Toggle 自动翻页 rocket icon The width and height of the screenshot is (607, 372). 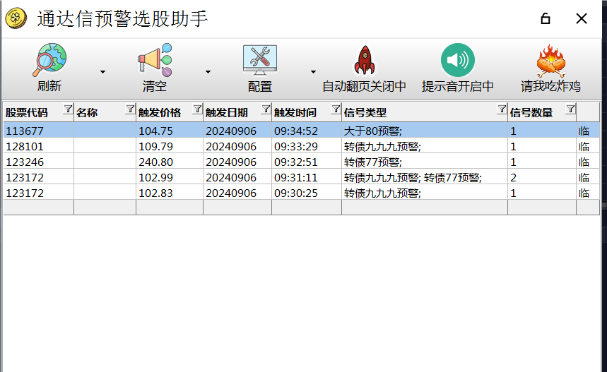click(365, 60)
